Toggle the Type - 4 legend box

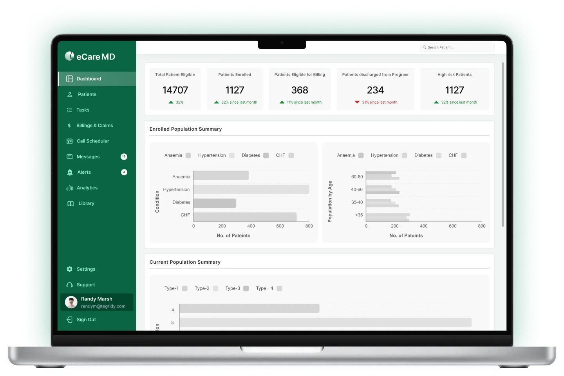tap(279, 288)
